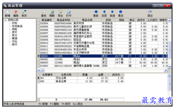
Task: Click the 退出 (exit) toolbar icon
Action: click(150, 12)
